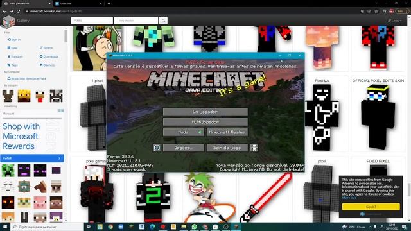Screen dimensions: 411x231
Task: Focus the gallery search text field
Action: click(92, 21)
